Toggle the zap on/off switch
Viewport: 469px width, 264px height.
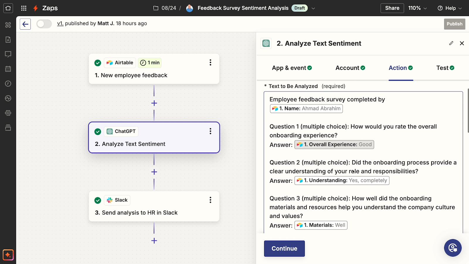click(x=44, y=24)
